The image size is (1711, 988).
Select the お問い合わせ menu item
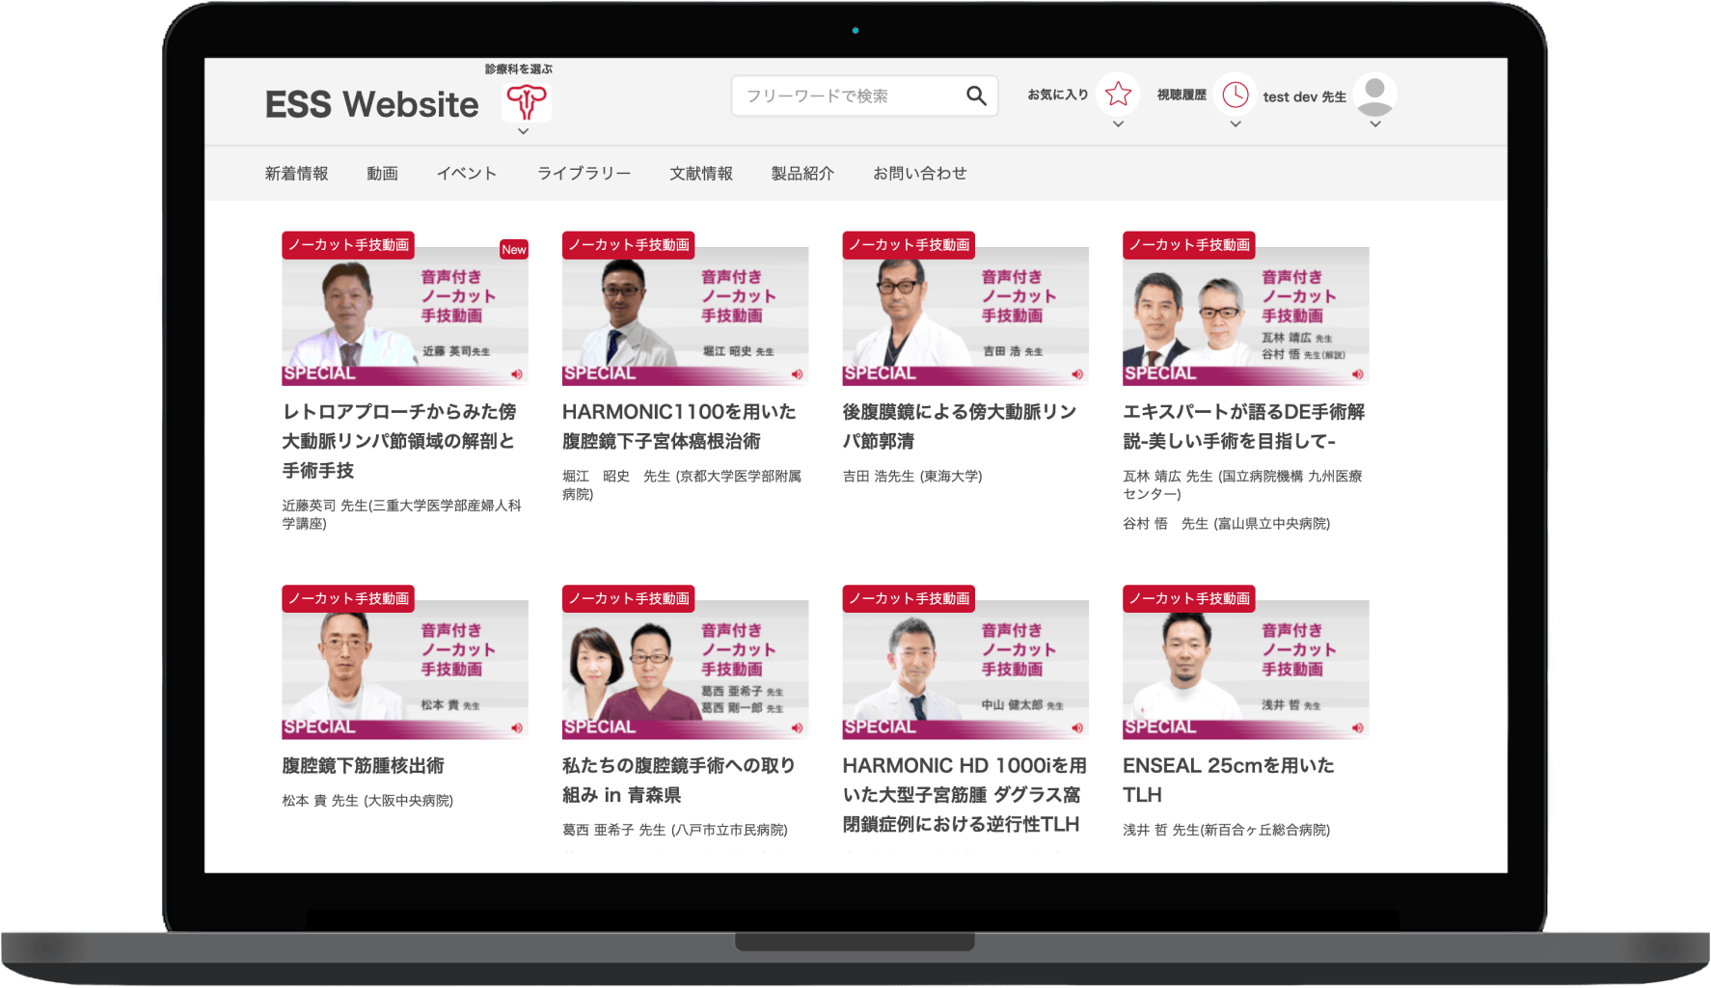click(919, 174)
